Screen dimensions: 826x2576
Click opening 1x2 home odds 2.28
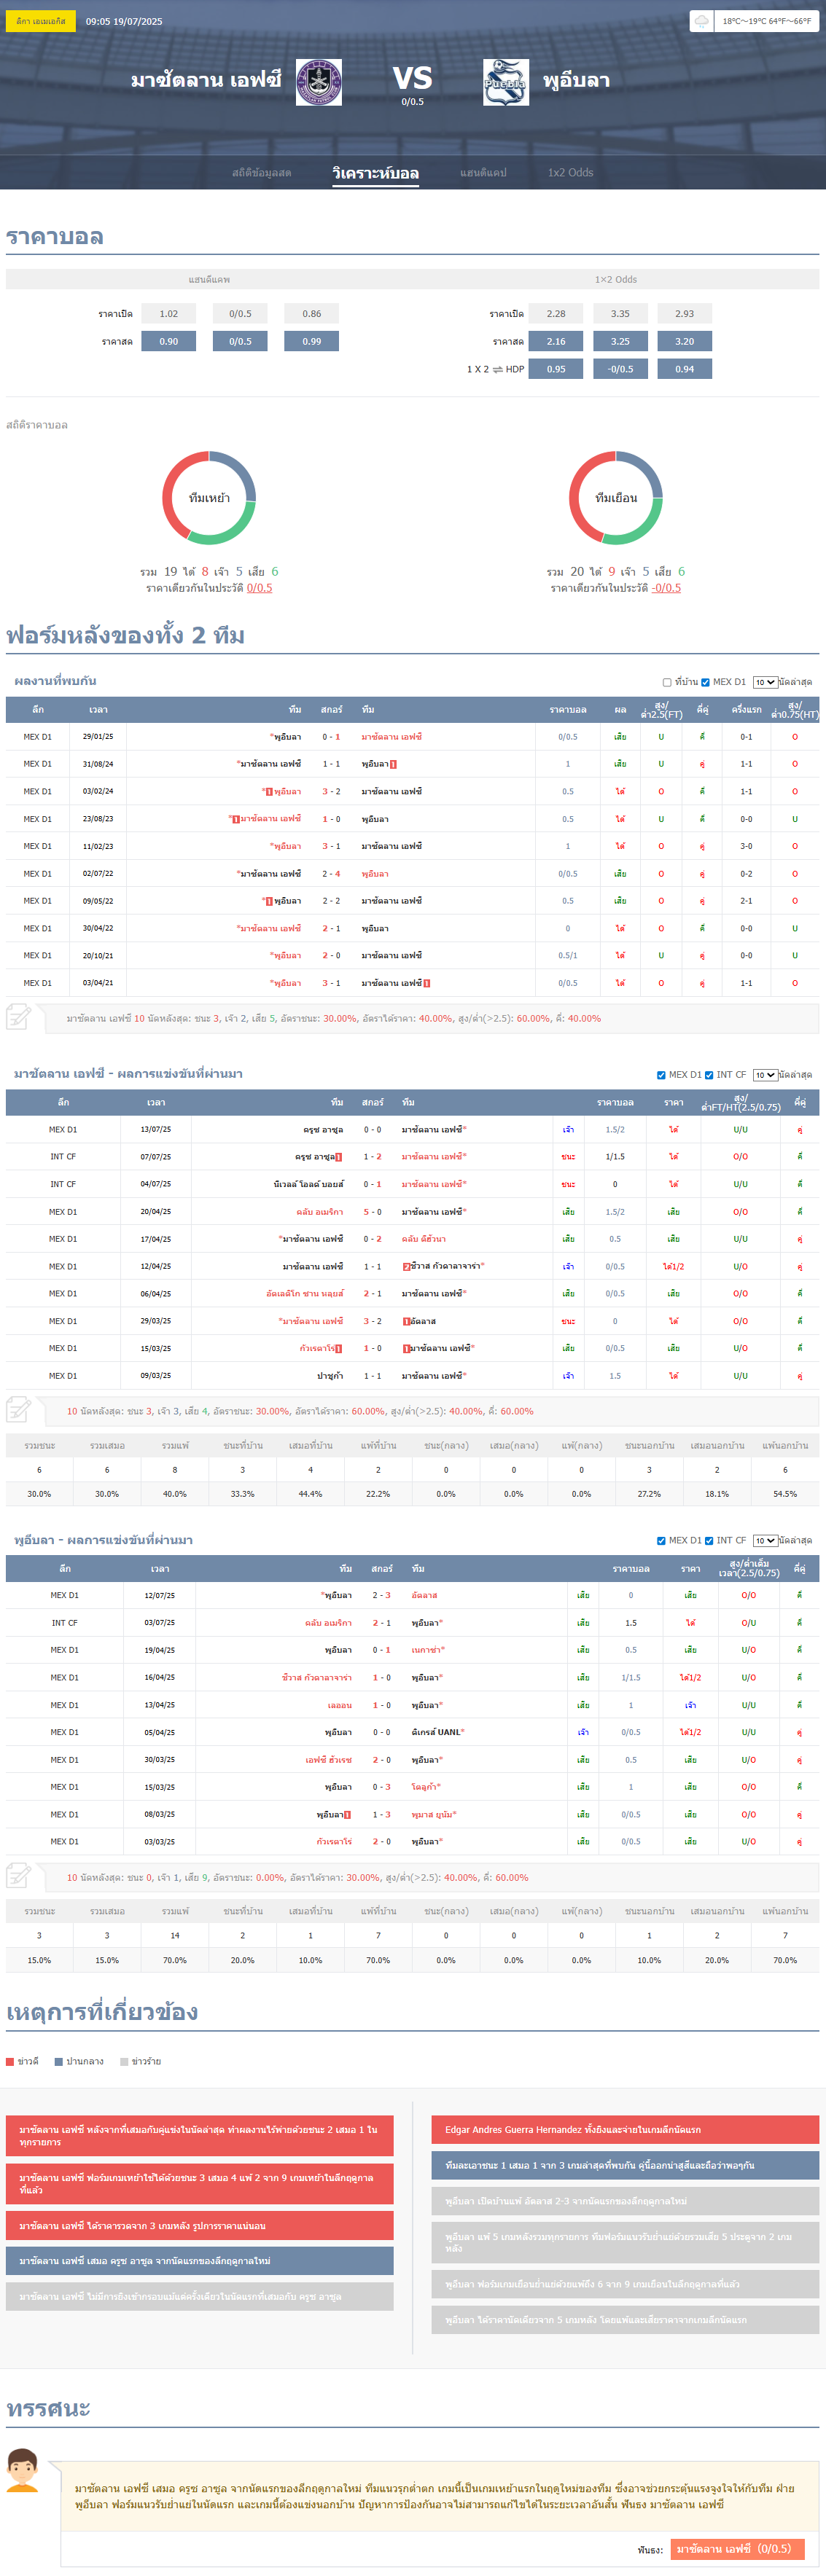point(556,314)
